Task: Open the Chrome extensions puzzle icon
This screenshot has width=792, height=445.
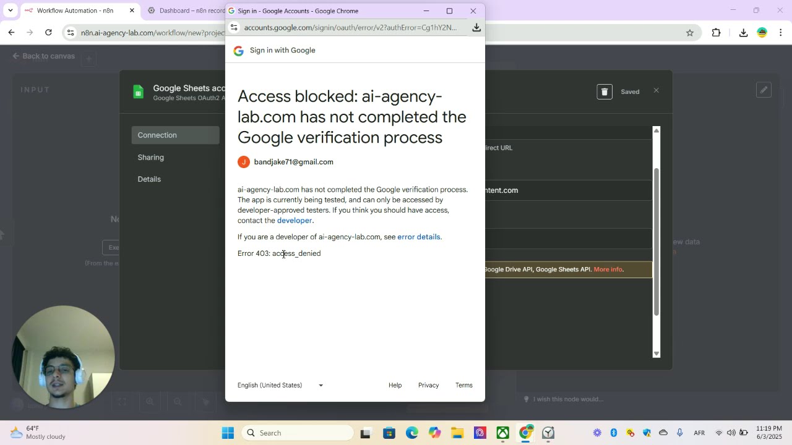Action: pyautogui.click(x=717, y=33)
